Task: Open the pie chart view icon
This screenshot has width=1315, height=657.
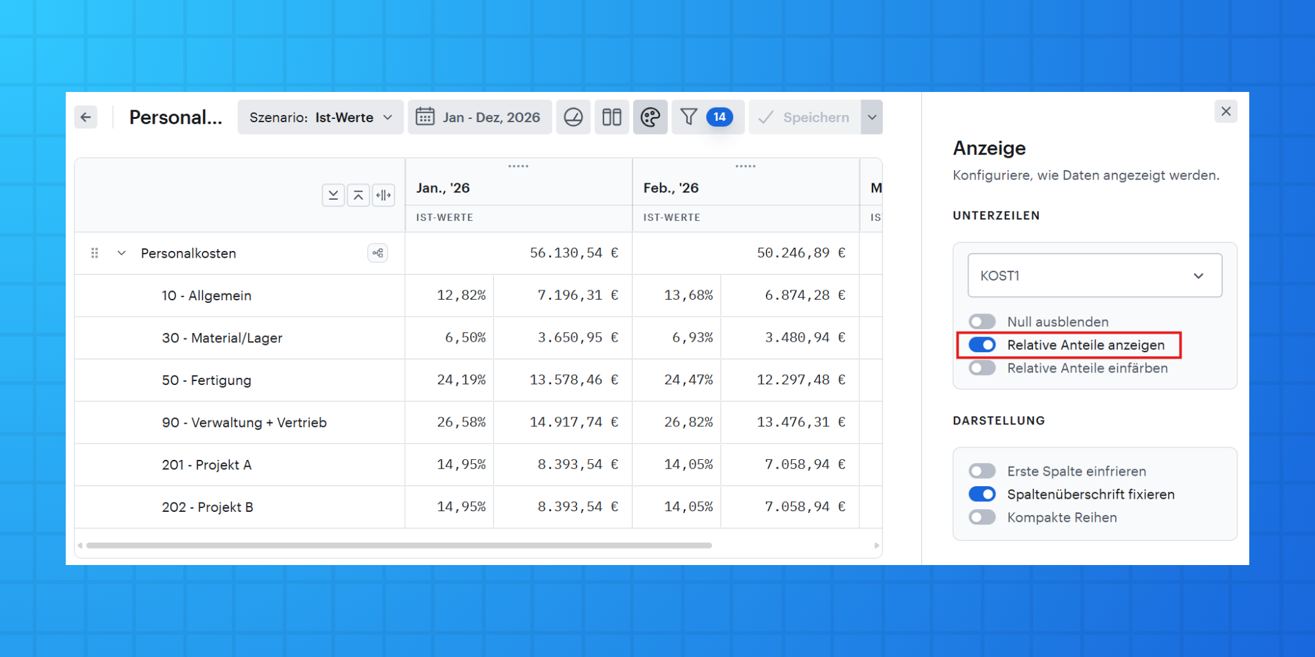Action: tap(573, 117)
